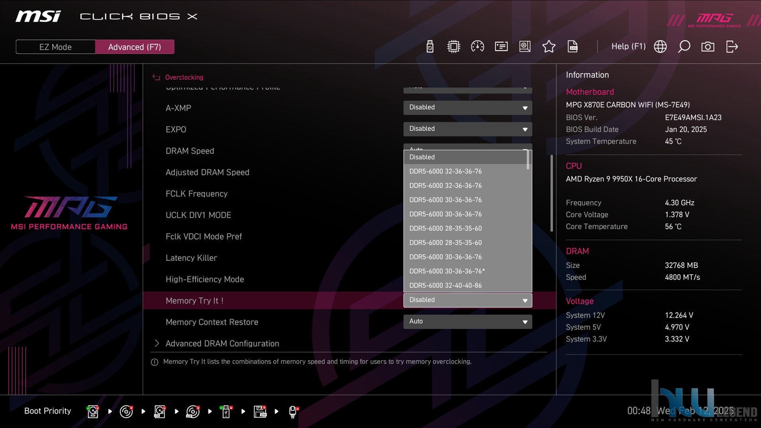Viewport: 761px width, 428px height.
Task: Open the M-Flash USB BIOS update icon
Action: pyautogui.click(x=430, y=47)
